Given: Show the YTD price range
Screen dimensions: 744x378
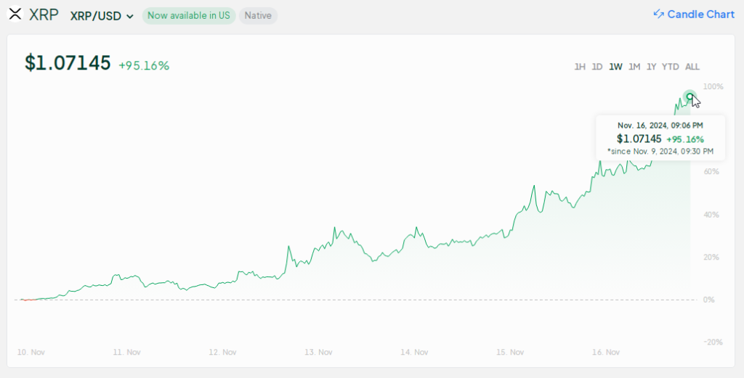Looking at the screenshot, I should (x=671, y=67).
